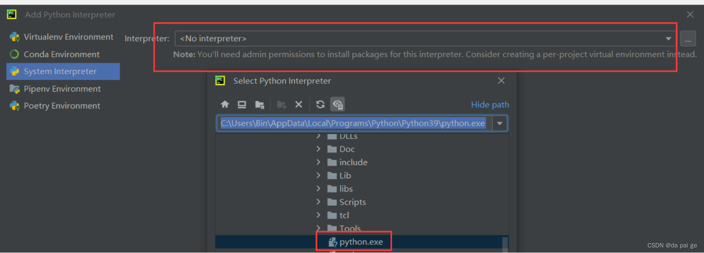704x253 pixels.
Task: Close the Add Python Interpreter window
Action: pos(690,14)
